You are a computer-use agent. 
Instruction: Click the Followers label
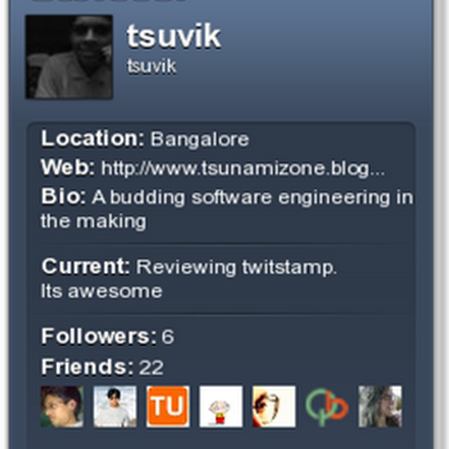99,336
